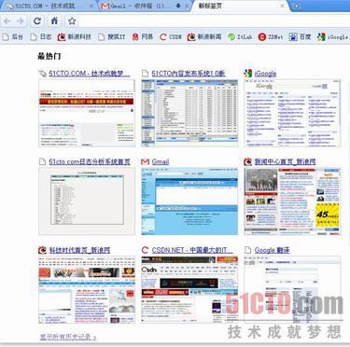The width and height of the screenshot is (350, 347).
Task: Open the home page via house icon
Action: point(54,21)
